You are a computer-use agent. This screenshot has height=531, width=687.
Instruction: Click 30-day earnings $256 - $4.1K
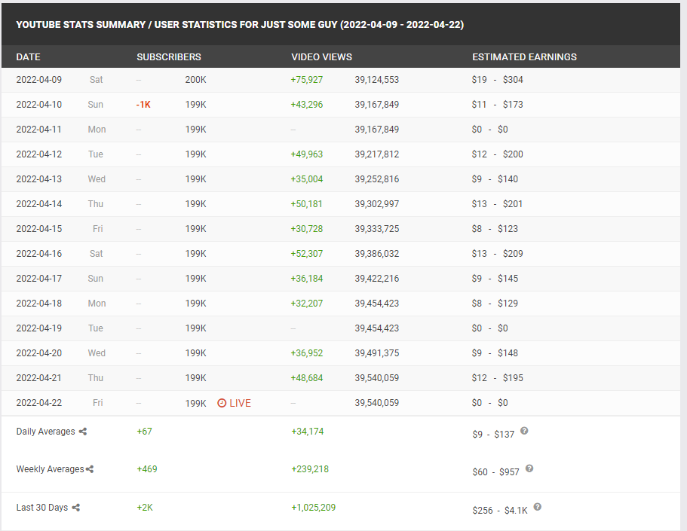pos(500,511)
